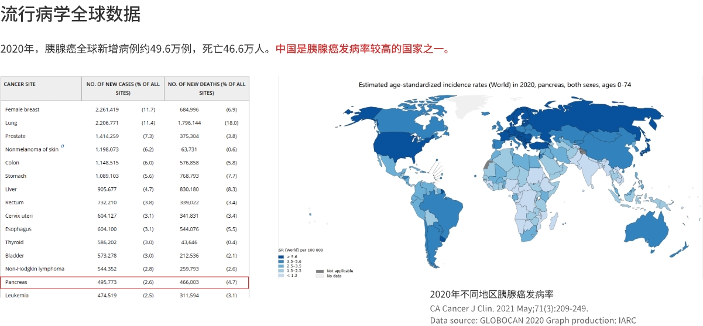The width and height of the screenshot is (703, 326).
Task: Click the GLOBOCAN 2020 data source line
Action: tap(533, 320)
